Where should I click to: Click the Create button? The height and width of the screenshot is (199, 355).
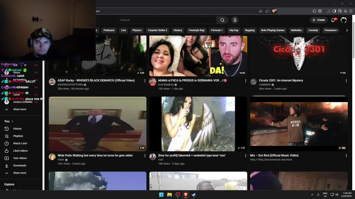(318, 20)
